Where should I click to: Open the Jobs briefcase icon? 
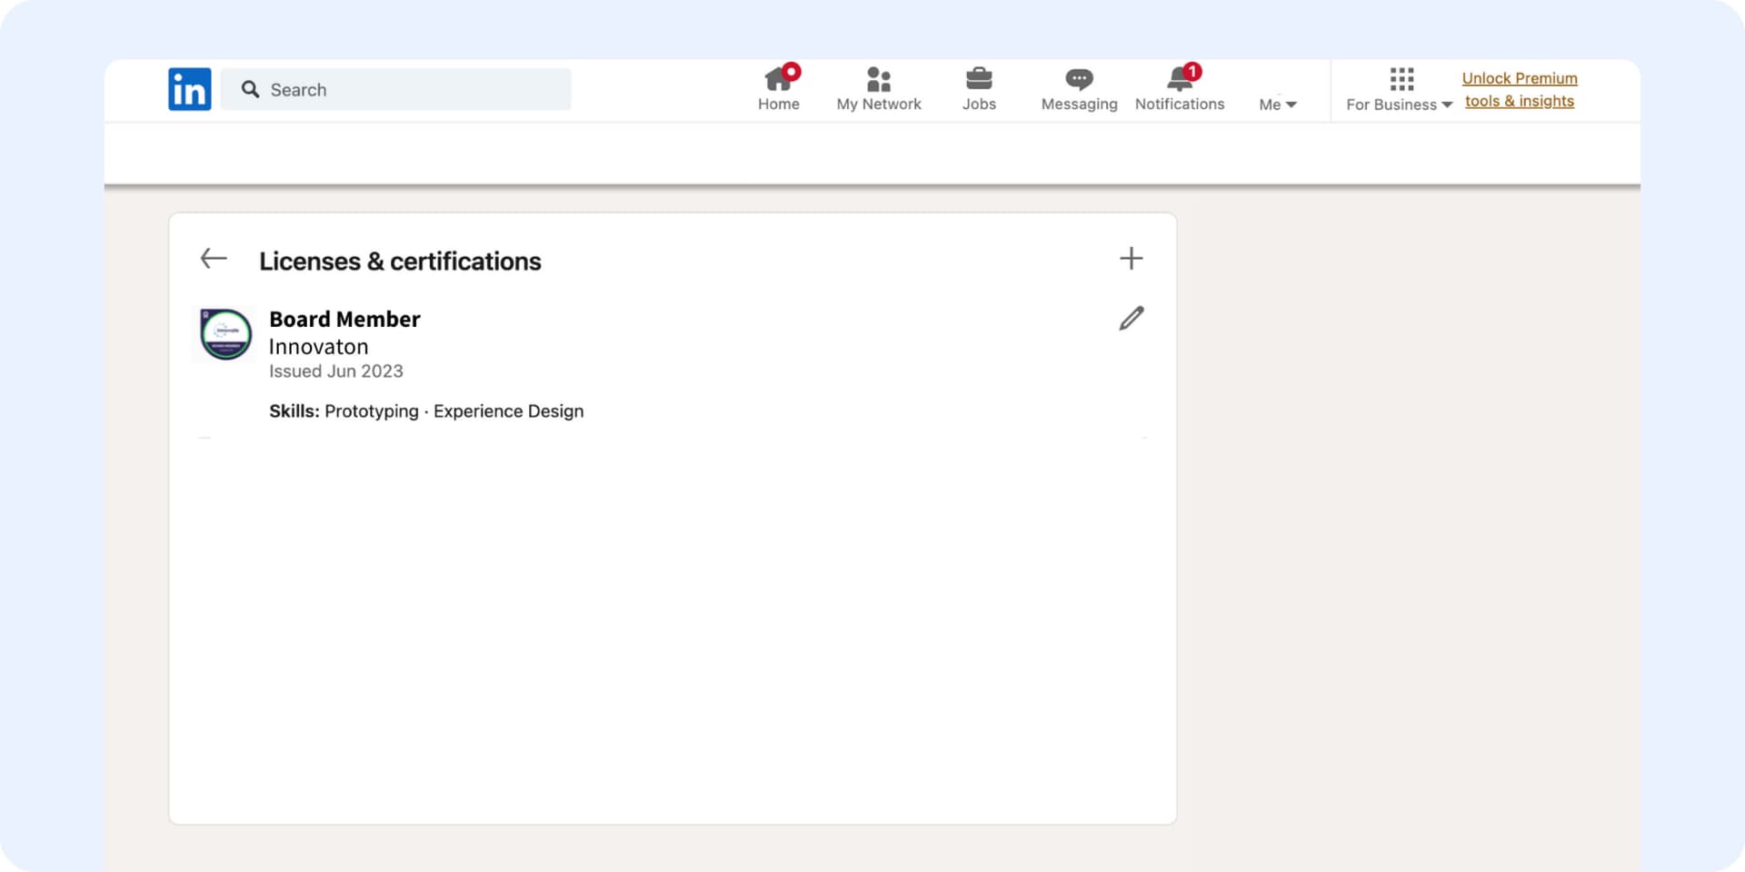pos(979,80)
